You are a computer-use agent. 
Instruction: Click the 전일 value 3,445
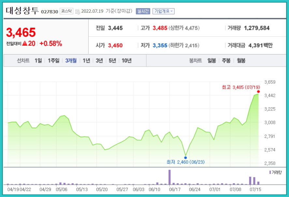point(115,28)
